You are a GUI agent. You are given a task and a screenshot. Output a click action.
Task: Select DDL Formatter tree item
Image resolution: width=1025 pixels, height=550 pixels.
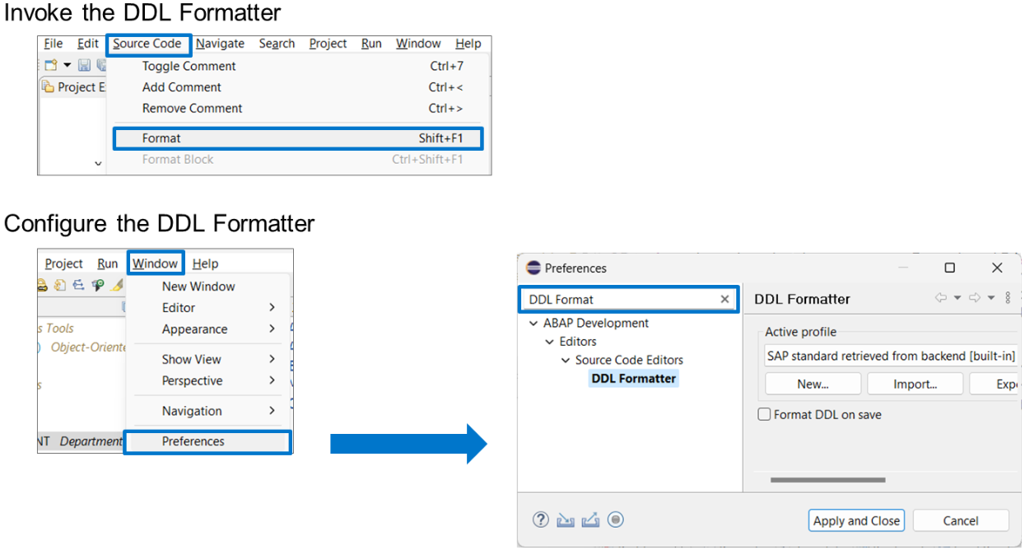[634, 379]
